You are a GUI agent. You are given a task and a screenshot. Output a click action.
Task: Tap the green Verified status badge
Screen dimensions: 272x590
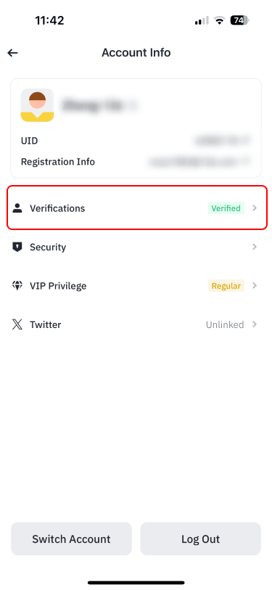coord(226,208)
